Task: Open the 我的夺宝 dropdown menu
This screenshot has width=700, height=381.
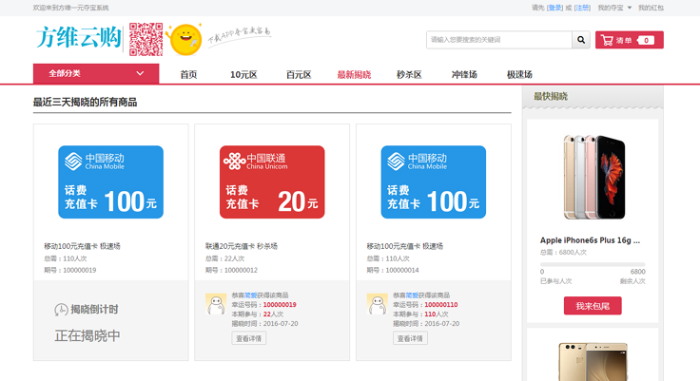Action: (x=614, y=8)
